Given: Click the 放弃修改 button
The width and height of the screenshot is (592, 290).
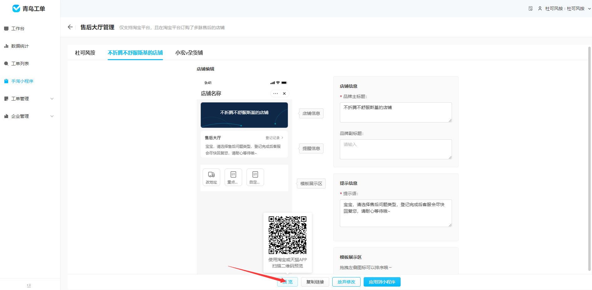Looking at the screenshot, I should point(346,282).
